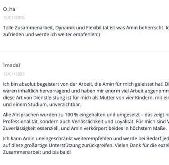
Task: Click the line 'waren inhaltlich hervorragend'
Action: [86, 91]
